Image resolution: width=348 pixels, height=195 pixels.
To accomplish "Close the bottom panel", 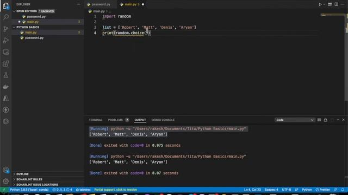I will [343, 120].
